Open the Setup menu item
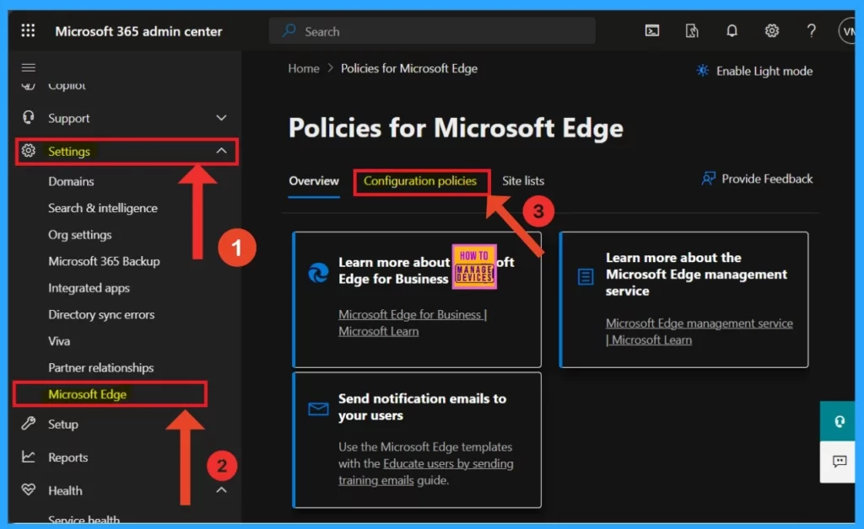864x529 pixels. point(62,424)
